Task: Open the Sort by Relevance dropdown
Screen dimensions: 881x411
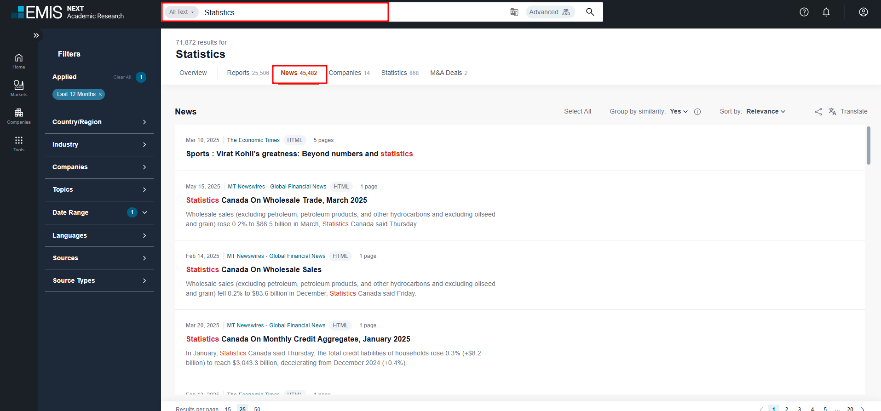Action: [766, 111]
